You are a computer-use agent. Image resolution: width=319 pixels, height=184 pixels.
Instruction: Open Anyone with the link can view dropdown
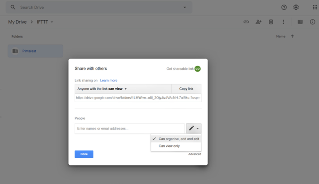123,89
